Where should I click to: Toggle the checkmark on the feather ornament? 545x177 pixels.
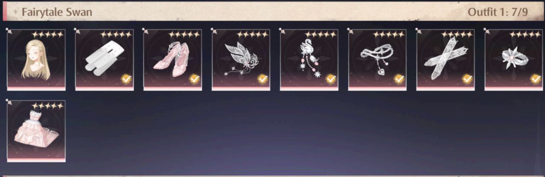(x=263, y=79)
